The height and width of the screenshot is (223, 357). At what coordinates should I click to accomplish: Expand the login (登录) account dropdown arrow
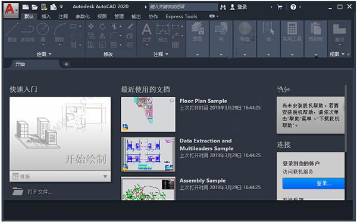271,7
